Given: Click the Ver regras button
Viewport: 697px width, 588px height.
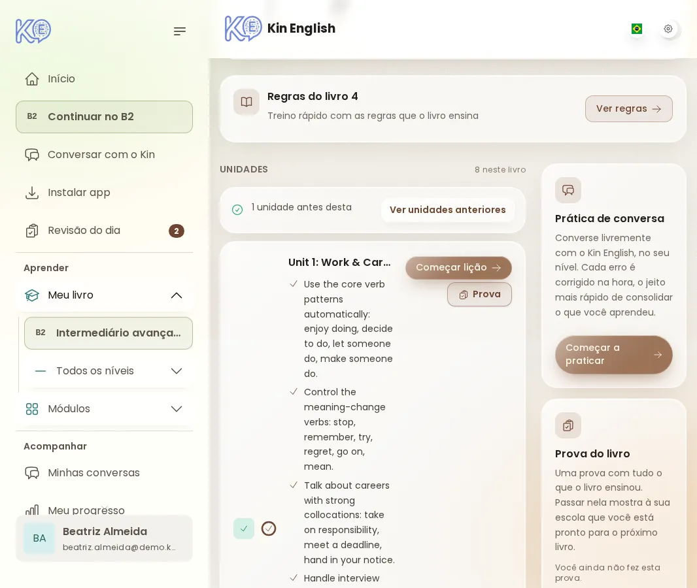Looking at the screenshot, I should [x=628, y=109].
